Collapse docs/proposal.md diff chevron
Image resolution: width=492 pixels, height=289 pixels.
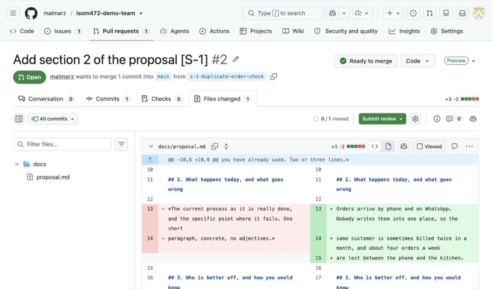151,147
